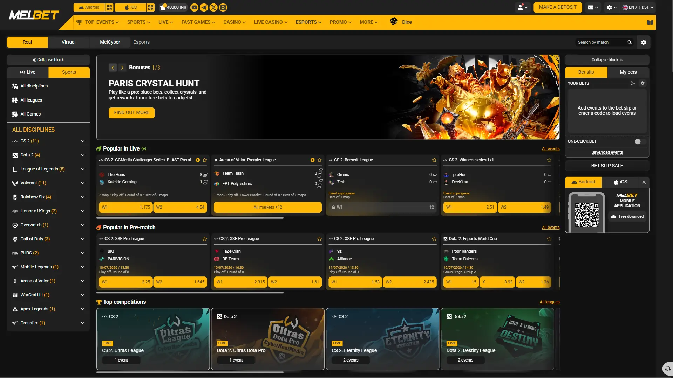This screenshot has width=673, height=378.
Task: Open the Telegram social icon
Action: pos(204,7)
